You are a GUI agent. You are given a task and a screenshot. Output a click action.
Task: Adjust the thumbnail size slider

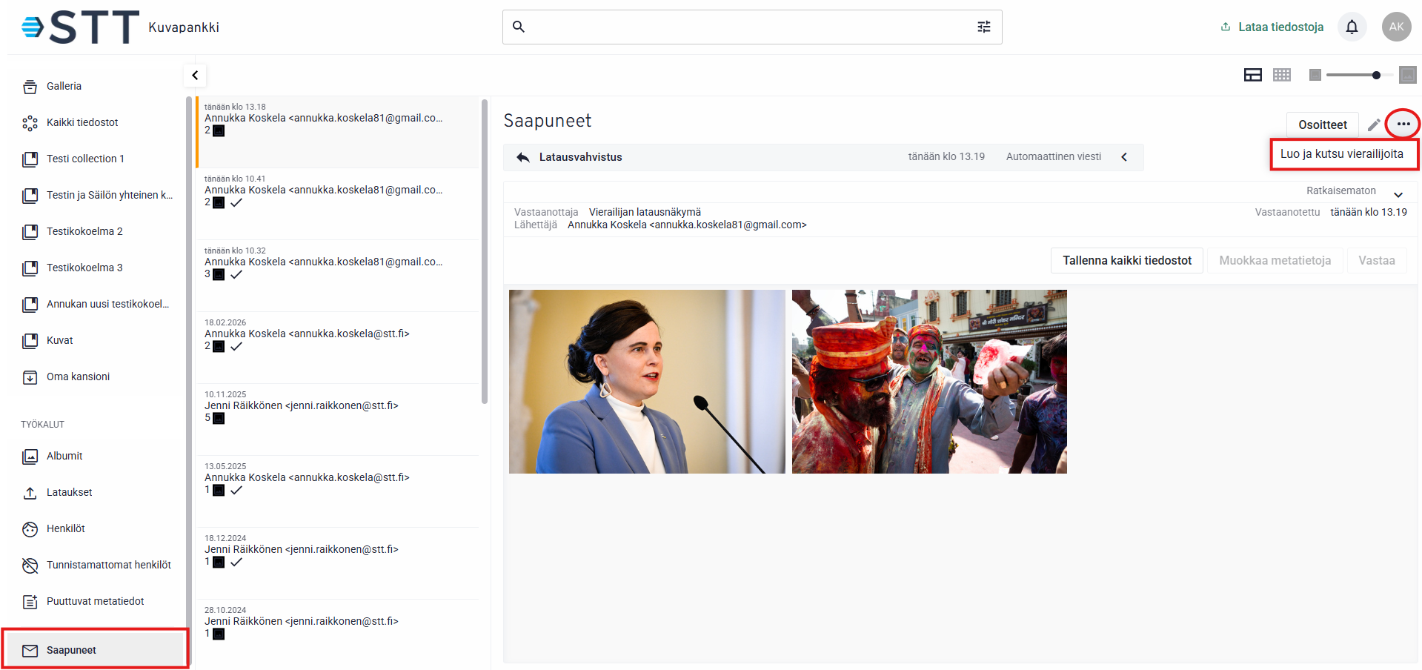coord(1375,75)
